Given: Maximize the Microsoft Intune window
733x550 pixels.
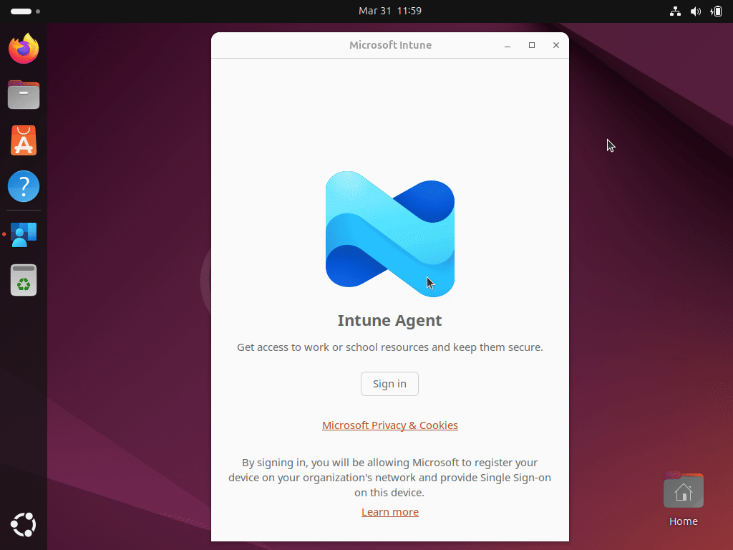Looking at the screenshot, I should pos(532,45).
